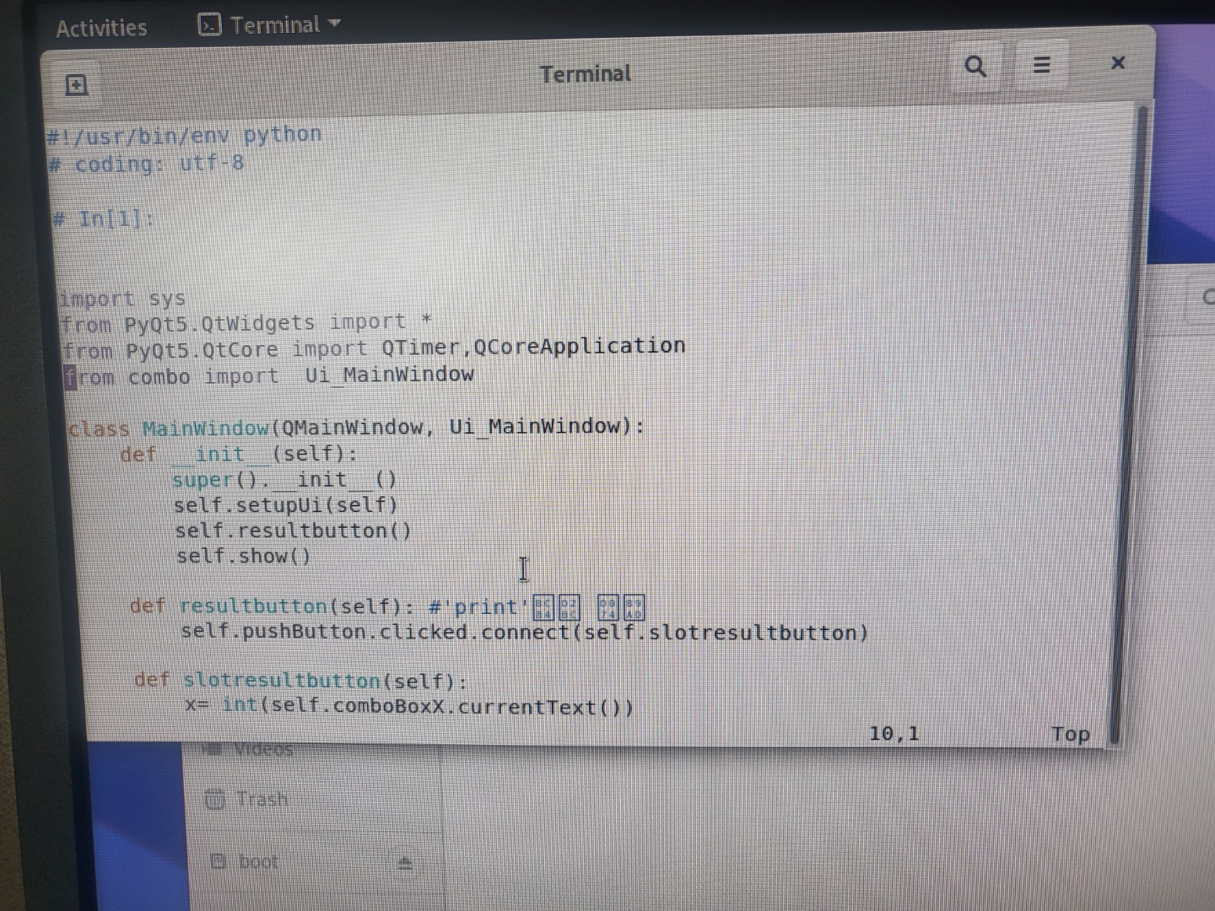Eject the boot volume in Files sidebar
1215x911 pixels.
(x=405, y=863)
